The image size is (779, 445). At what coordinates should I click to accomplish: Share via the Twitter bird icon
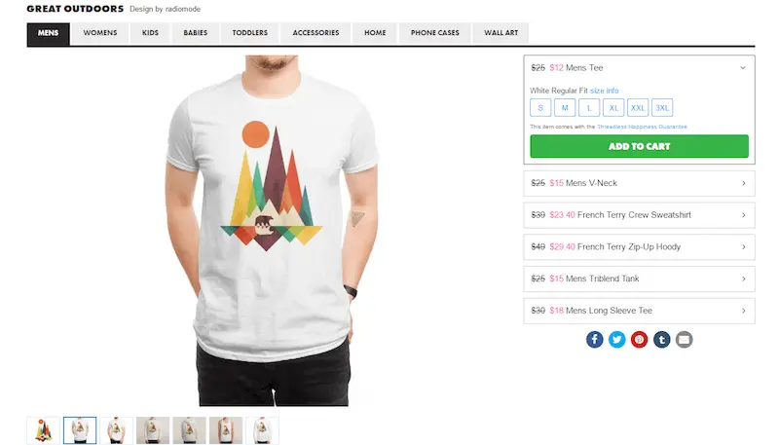[616, 340]
